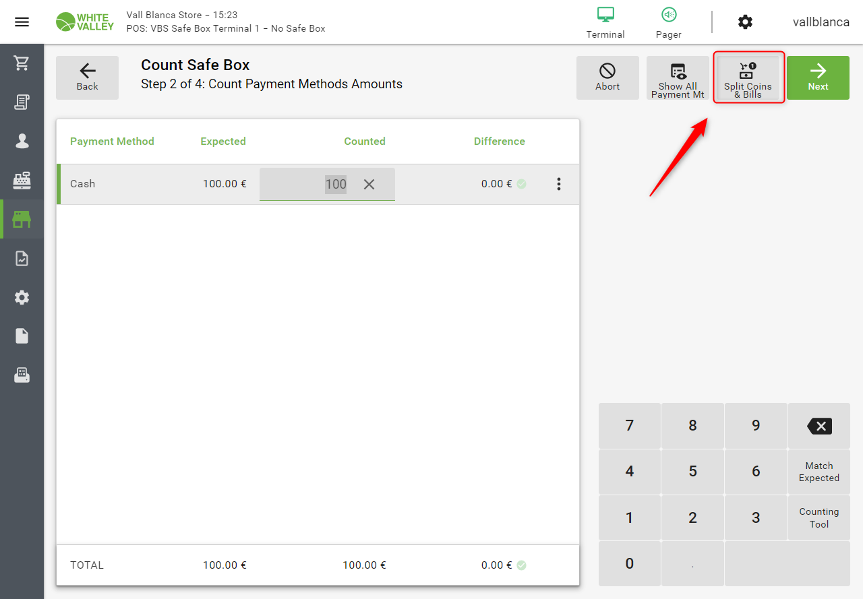Open the top-right settings gear
This screenshot has width=863, height=599.
(745, 22)
